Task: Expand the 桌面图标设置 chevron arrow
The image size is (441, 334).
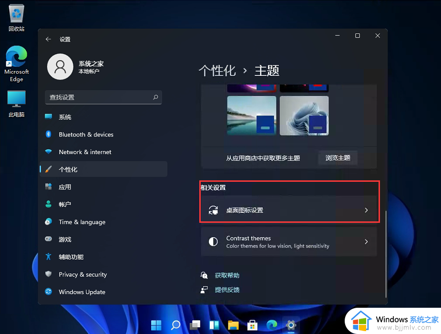Action: coord(366,210)
